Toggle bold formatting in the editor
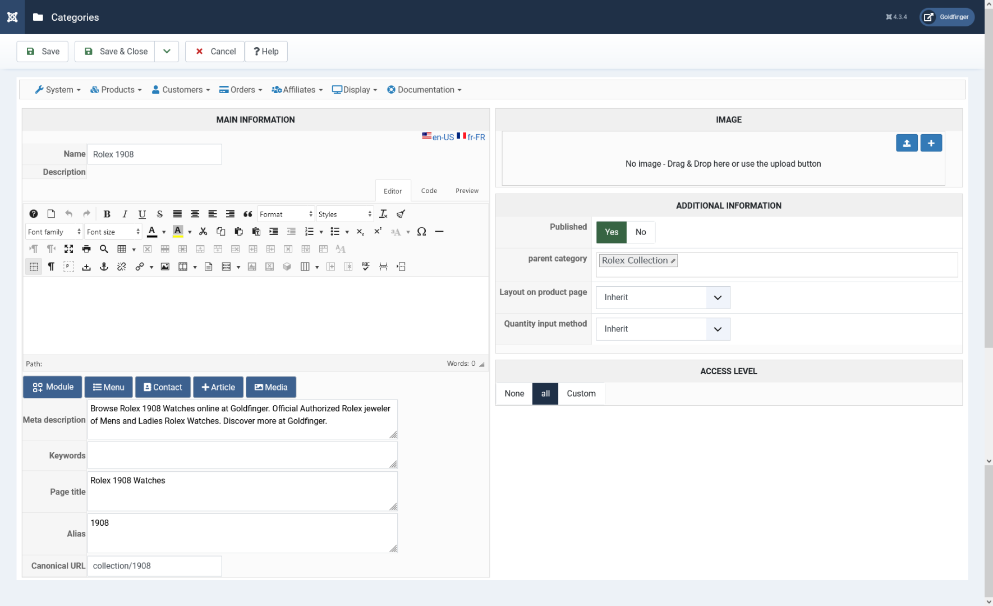The image size is (993, 606). click(107, 214)
